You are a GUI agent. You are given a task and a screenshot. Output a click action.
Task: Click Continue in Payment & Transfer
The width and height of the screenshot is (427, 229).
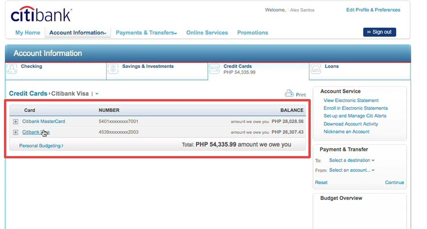(x=395, y=182)
